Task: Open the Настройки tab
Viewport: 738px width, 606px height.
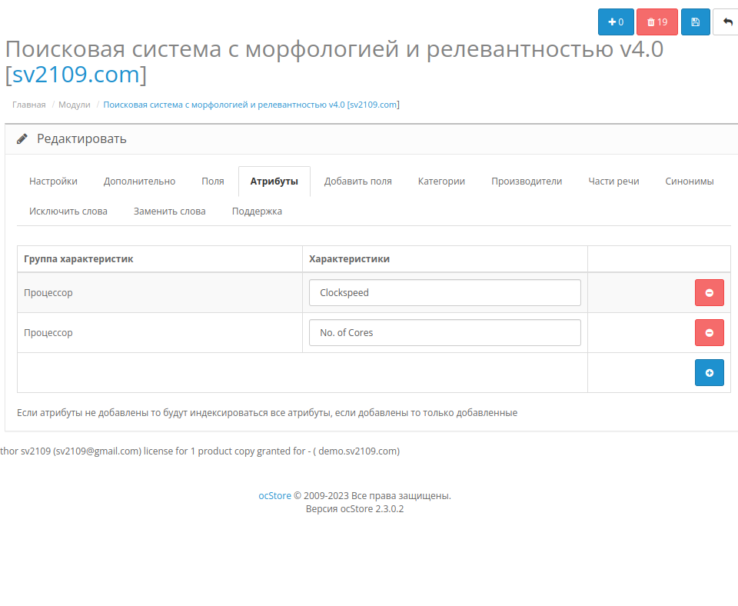Action: 53,181
